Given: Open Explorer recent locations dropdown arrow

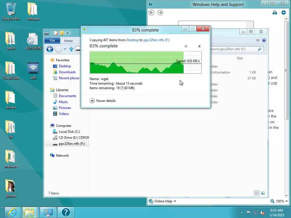Looking at the screenshot, I should (65, 49).
